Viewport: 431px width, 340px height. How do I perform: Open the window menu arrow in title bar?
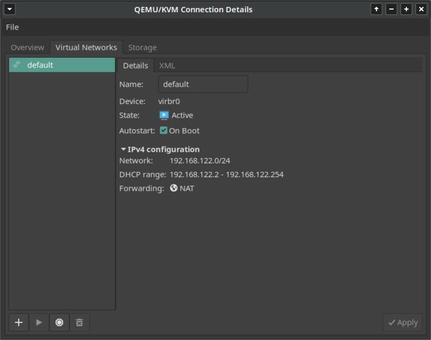coord(10,9)
